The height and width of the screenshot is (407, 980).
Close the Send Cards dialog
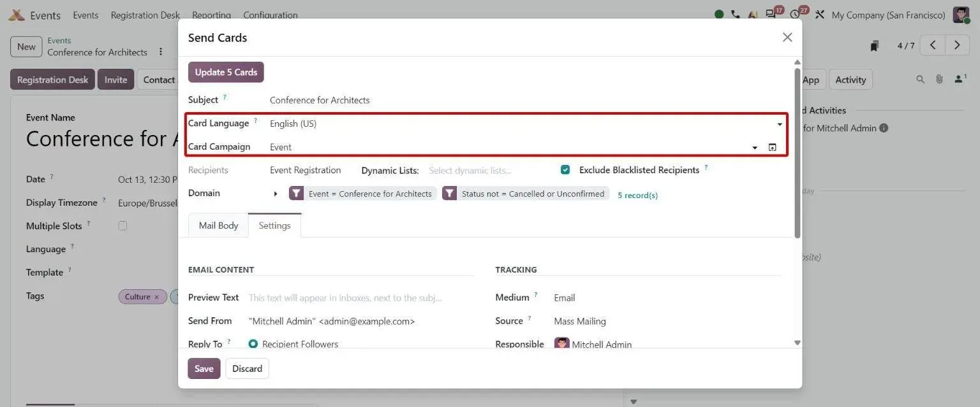click(x=787, y=38)
